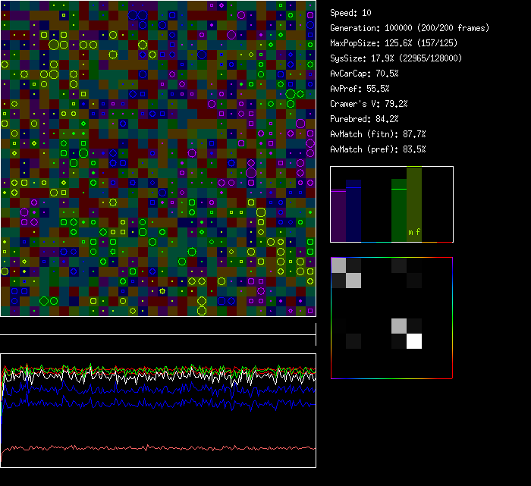Click the white brightest heatmap cell
This screenshot has height=486, width=531.
point(414,341)
